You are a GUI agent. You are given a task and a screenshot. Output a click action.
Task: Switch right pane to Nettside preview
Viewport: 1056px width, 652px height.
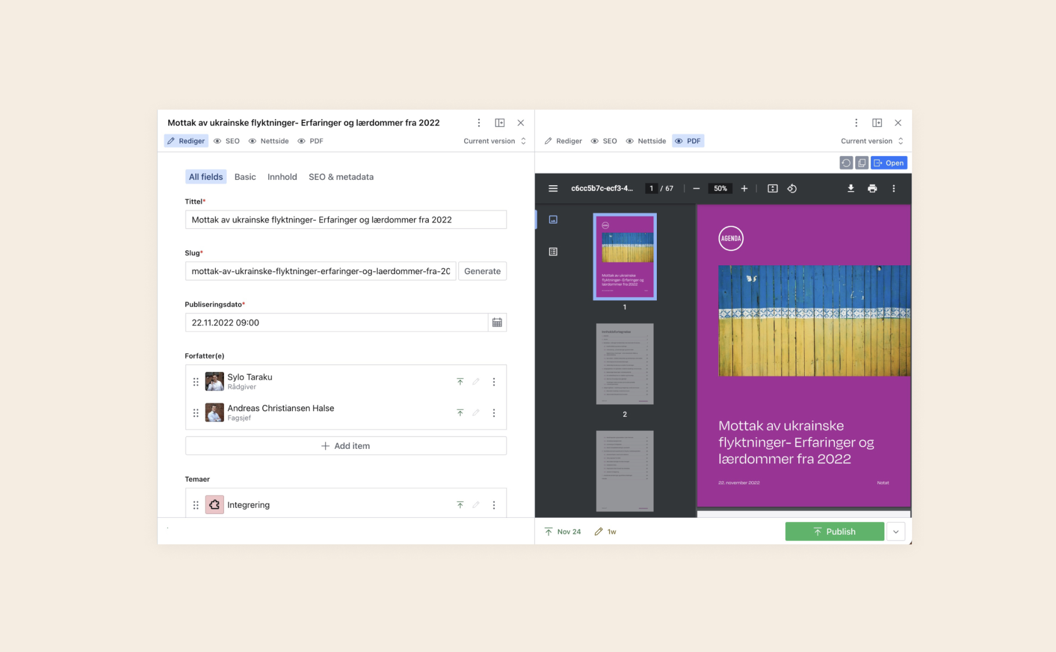[646, 141]
